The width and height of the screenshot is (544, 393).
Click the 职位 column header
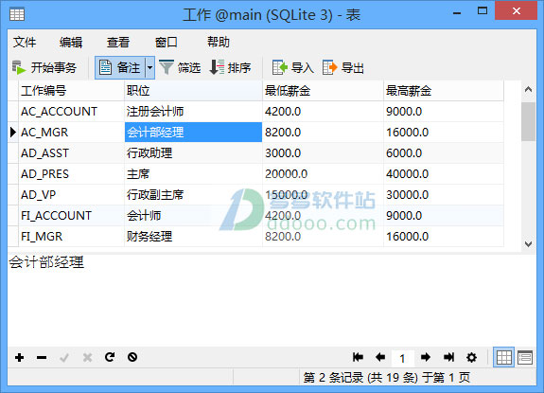point(193,91)
